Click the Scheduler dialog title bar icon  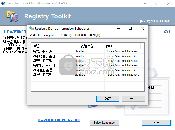31,28
